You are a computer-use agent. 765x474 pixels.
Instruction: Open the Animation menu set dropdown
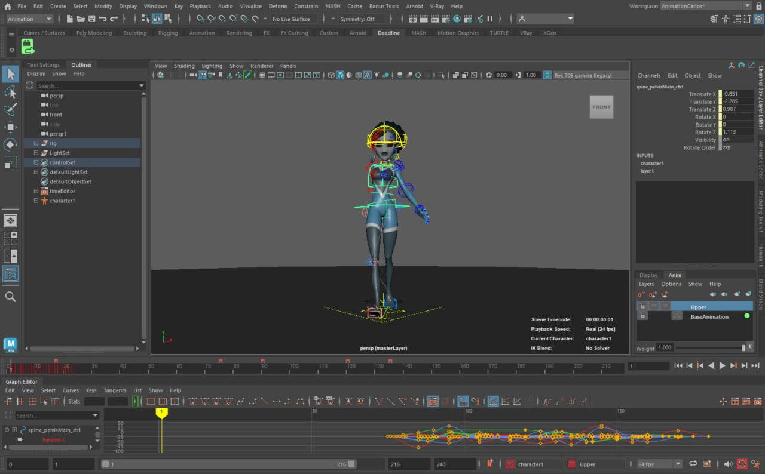29,19
